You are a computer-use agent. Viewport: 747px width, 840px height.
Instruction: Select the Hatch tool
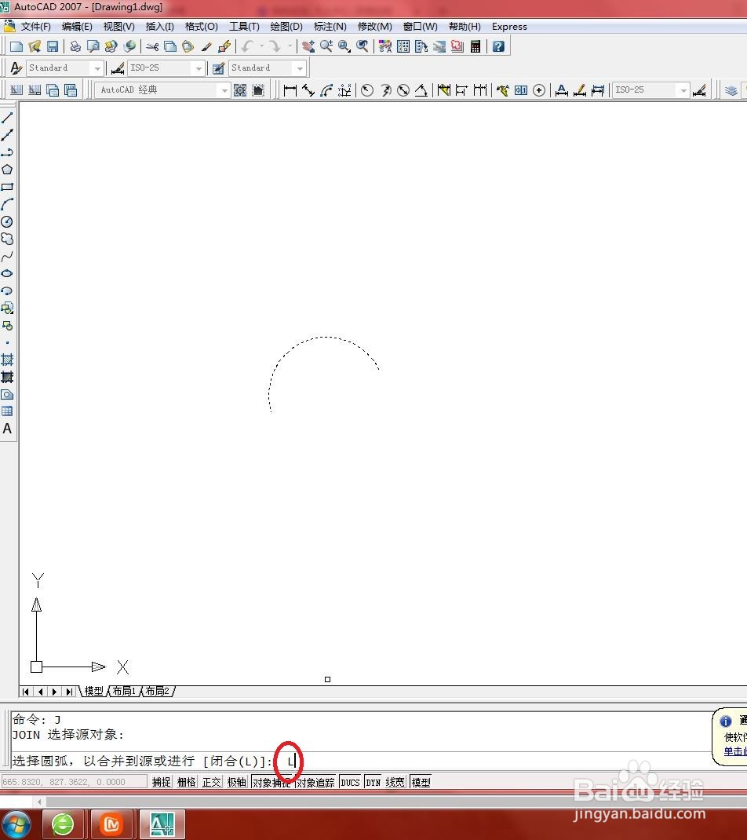click(x=7, y=360)
